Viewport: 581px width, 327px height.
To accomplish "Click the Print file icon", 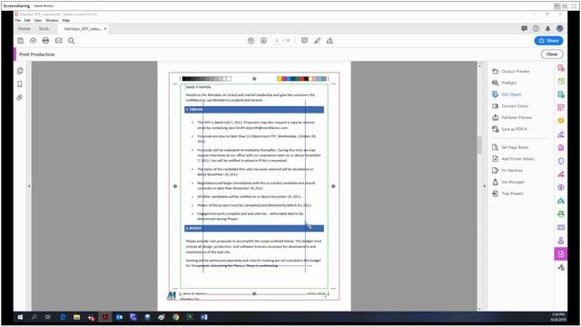I will [x=45, y=41].
